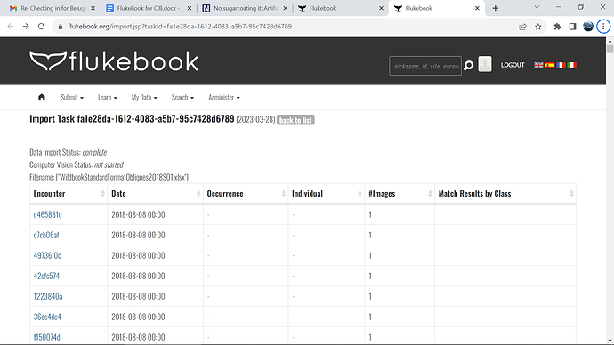Open encounter f150074d
Image resolution: width=614 pixels, height=345 pixels.
[46, 337]
